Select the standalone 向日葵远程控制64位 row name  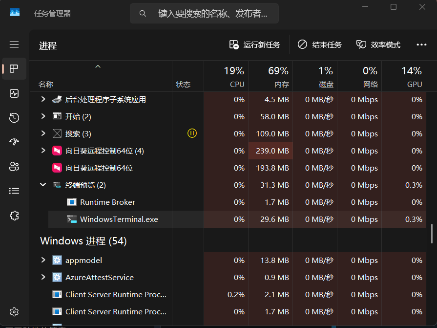(x=99, y=168)
